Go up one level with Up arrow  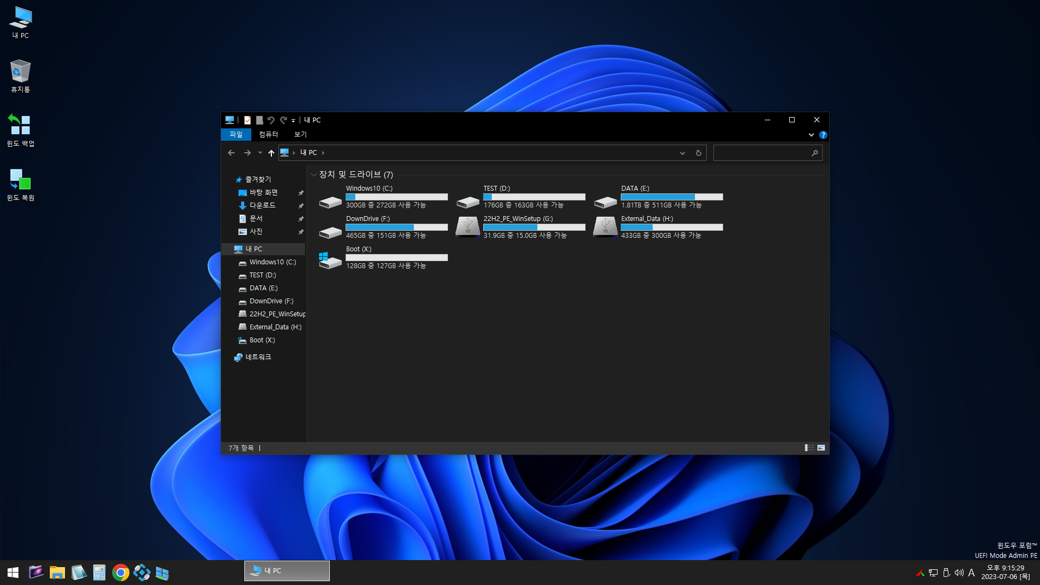tap(271, 153)
